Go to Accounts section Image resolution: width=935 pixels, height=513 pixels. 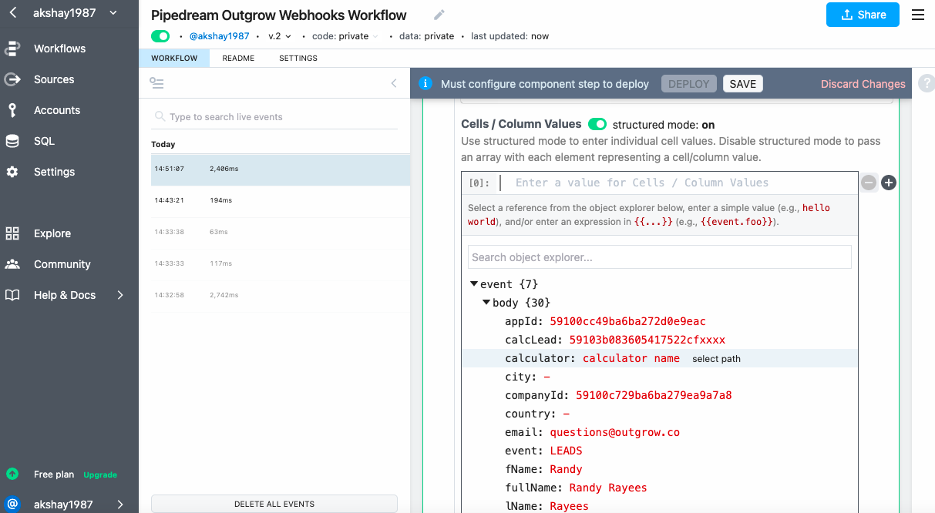[x=57, y=110]
